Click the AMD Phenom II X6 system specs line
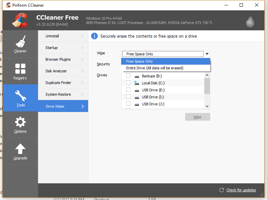Viewport: 267px width, 200px height. coord(149,23)
